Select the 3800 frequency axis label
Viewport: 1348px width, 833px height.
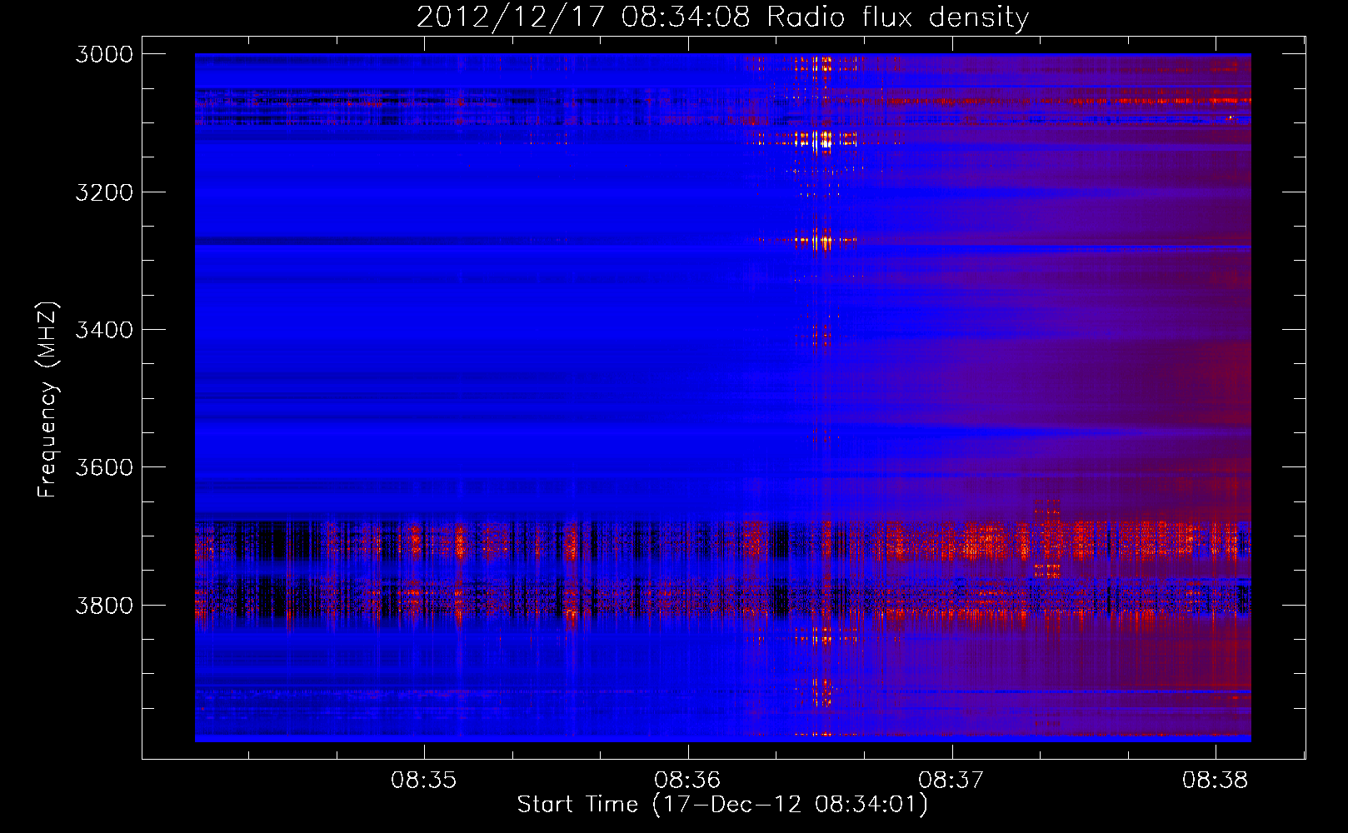coord(104,605)
